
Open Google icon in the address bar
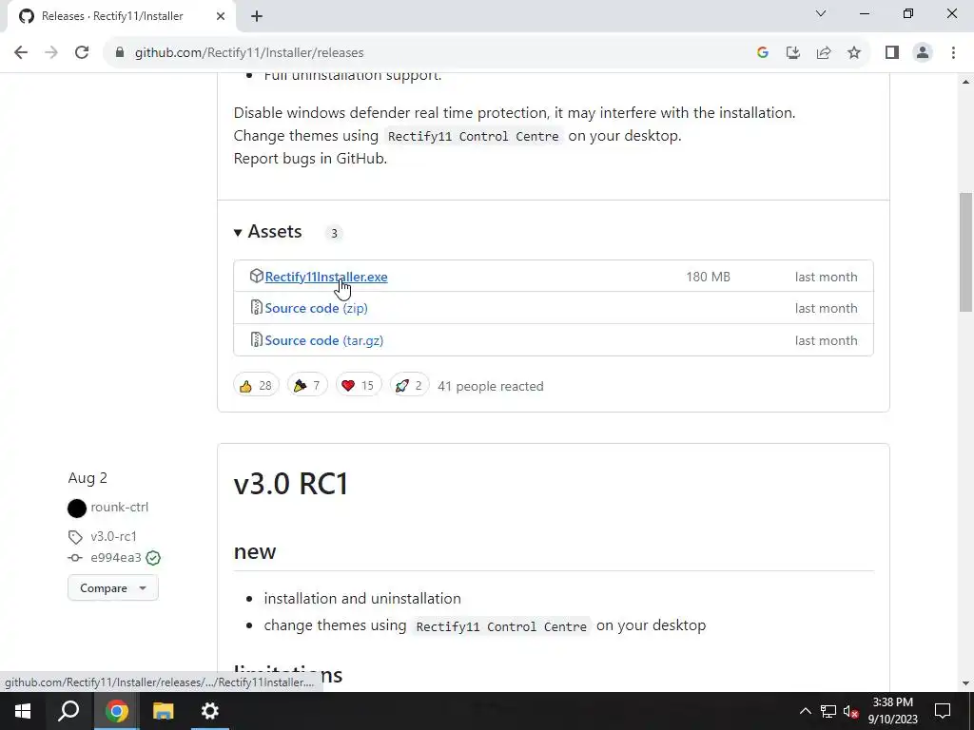pos(763,53)
